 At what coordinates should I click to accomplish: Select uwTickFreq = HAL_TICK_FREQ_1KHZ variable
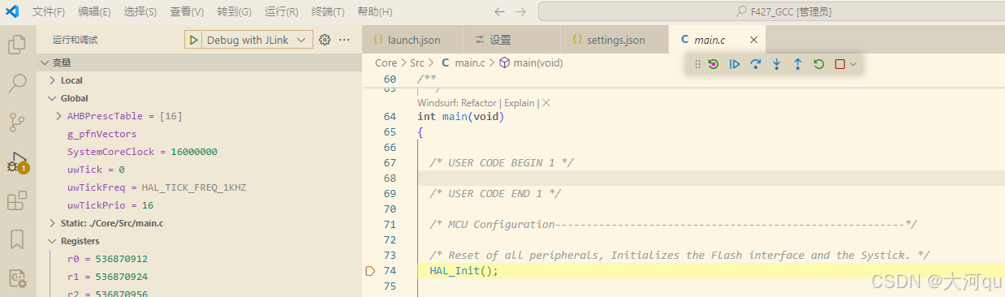156,187
